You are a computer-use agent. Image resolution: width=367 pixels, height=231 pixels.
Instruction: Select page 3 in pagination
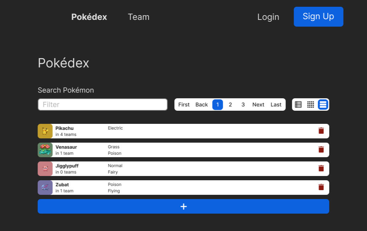(x=243, y=105)
